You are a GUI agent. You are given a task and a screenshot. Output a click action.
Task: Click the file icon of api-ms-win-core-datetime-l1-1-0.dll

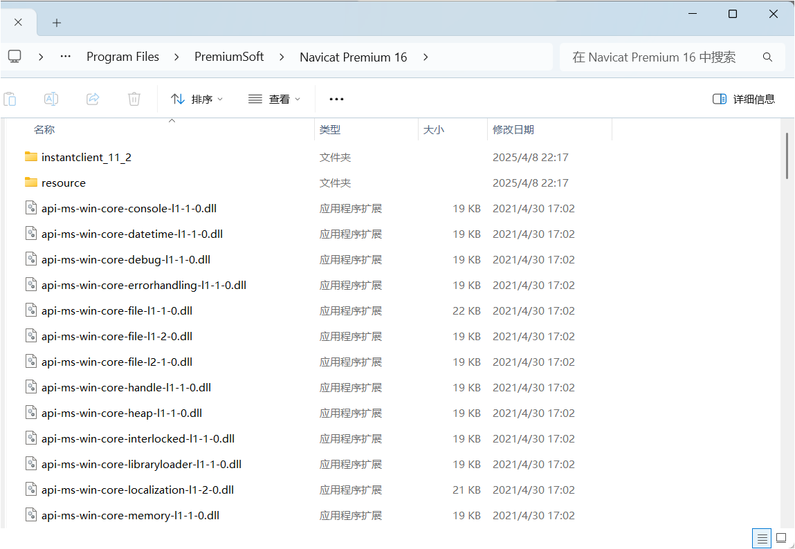point(31,234)
